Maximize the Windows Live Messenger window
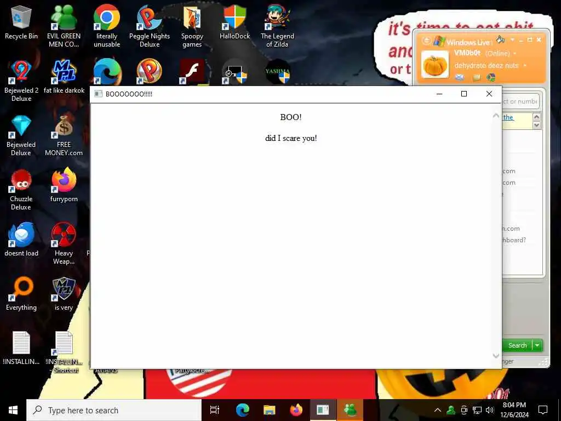Viewport: 561px width, 421px height. (530, 39)
